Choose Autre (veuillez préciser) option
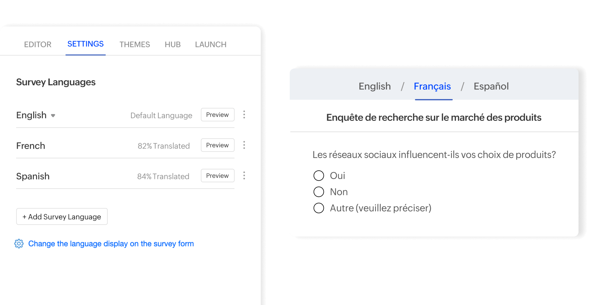613x305 pixels. [x=318, y=208]
